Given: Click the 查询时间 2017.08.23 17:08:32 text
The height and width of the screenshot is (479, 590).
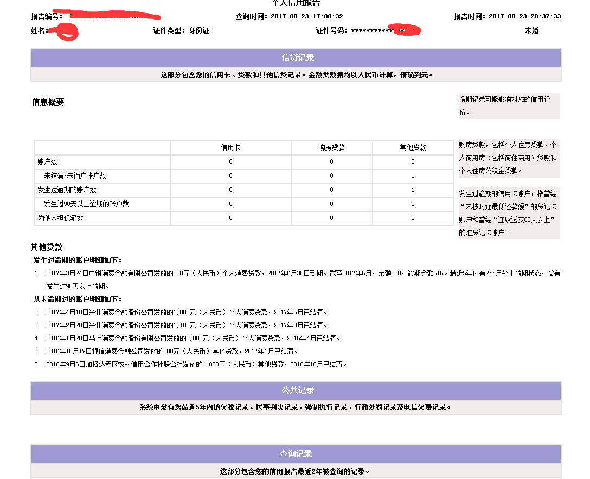Looking at the screenshot, I should click(290, 16).
